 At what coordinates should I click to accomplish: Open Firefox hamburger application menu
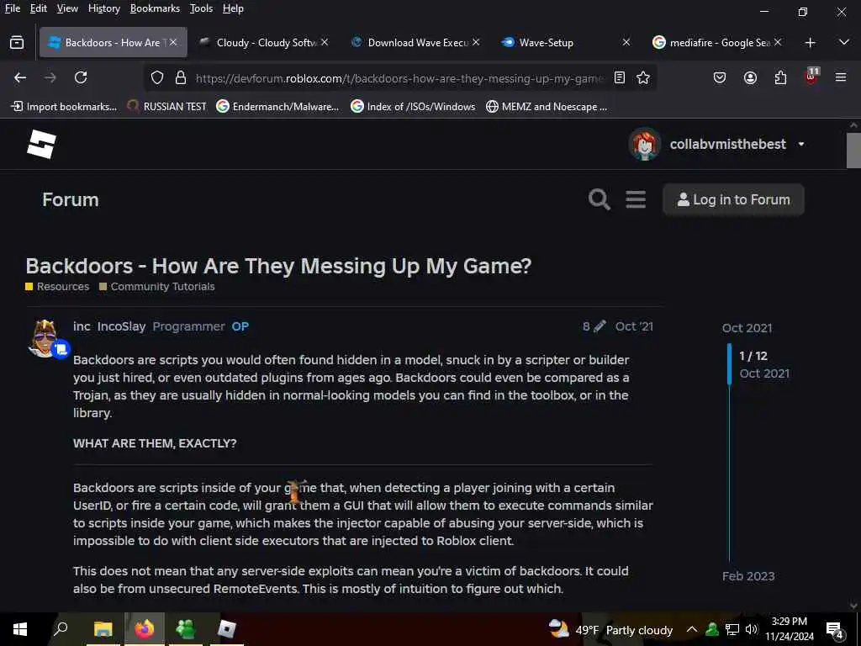point(841,77)
